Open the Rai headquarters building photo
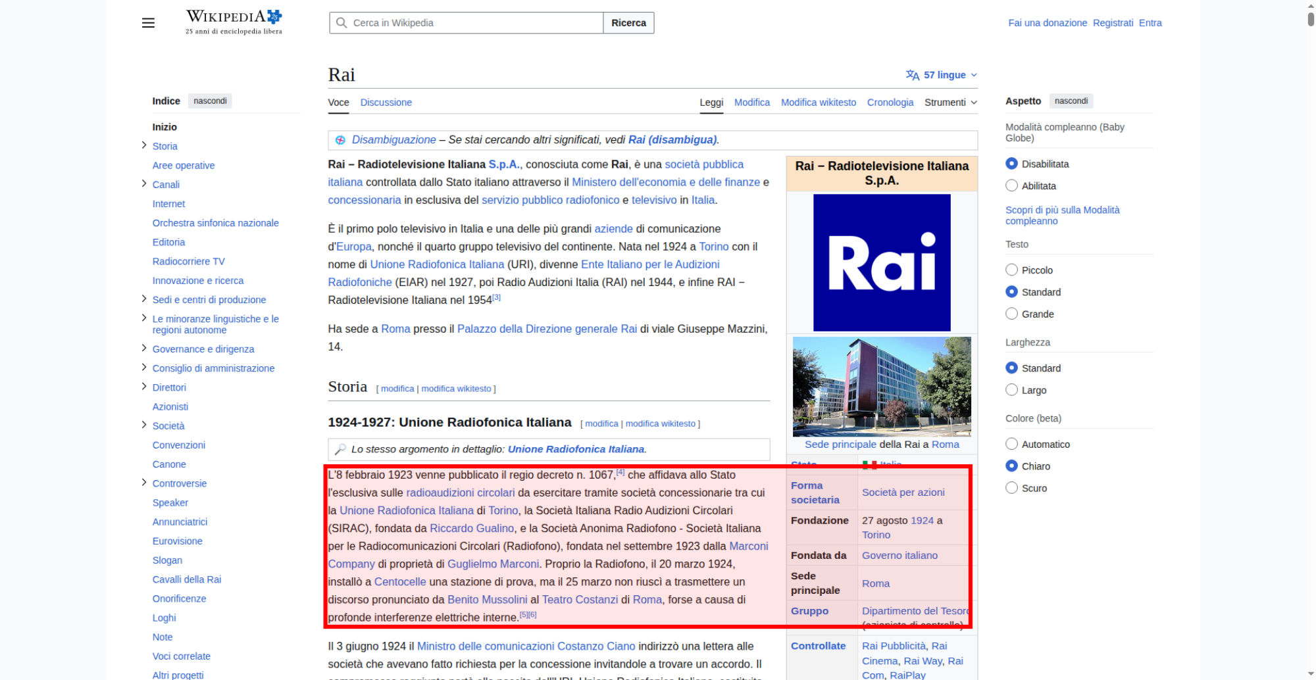The width and height of the screenshot is (1316, 680). [x=882, y=386]
